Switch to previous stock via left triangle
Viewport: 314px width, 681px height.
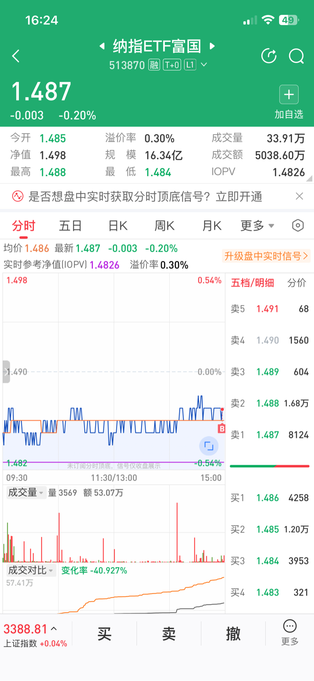coord(102,46)
